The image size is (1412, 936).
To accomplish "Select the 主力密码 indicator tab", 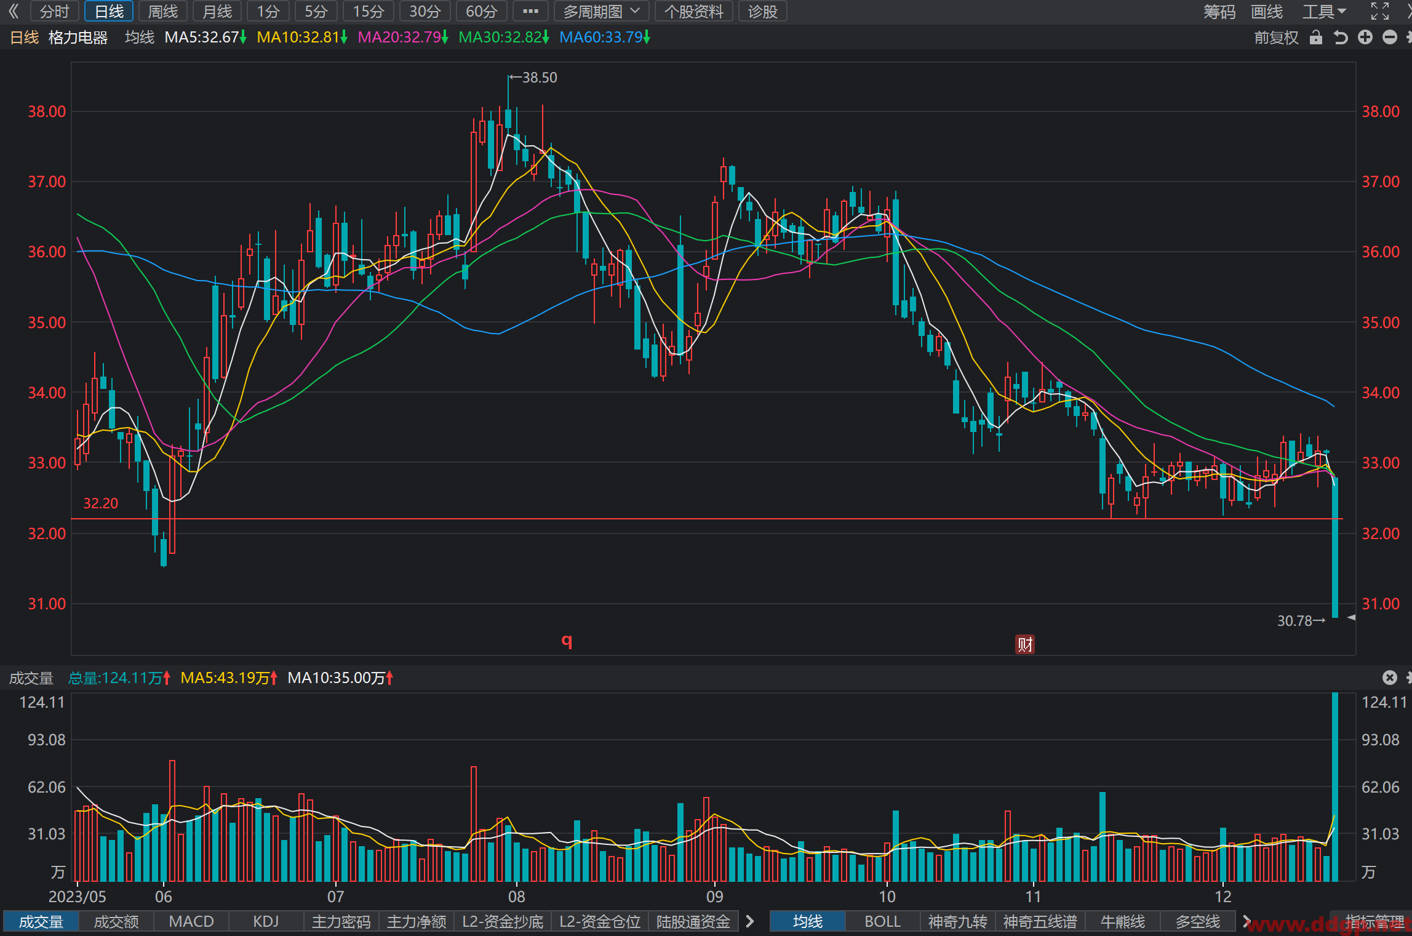I will click(341, 921).
